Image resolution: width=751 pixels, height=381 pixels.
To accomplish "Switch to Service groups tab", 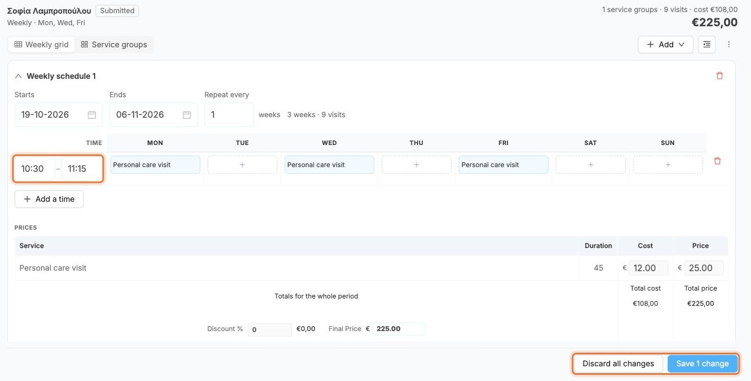I will tap(114, 45).
